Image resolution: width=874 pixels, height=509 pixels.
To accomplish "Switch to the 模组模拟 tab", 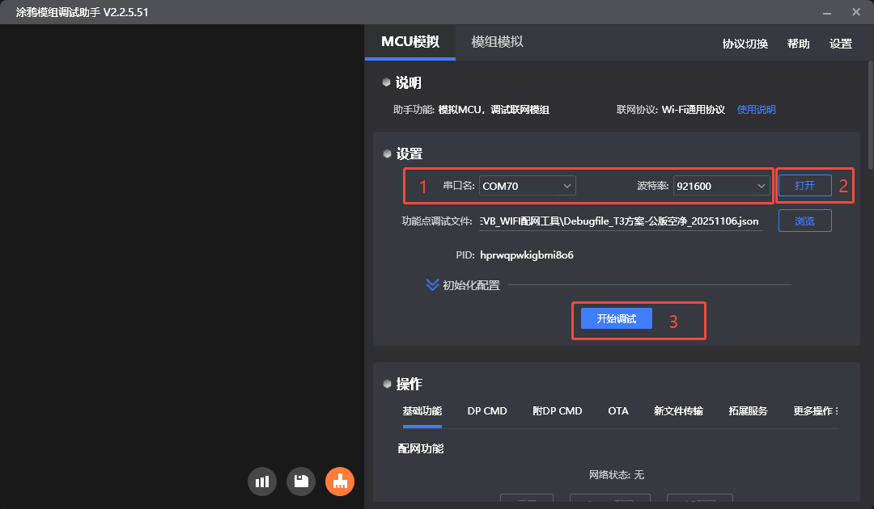I will [x=497, y=43].
